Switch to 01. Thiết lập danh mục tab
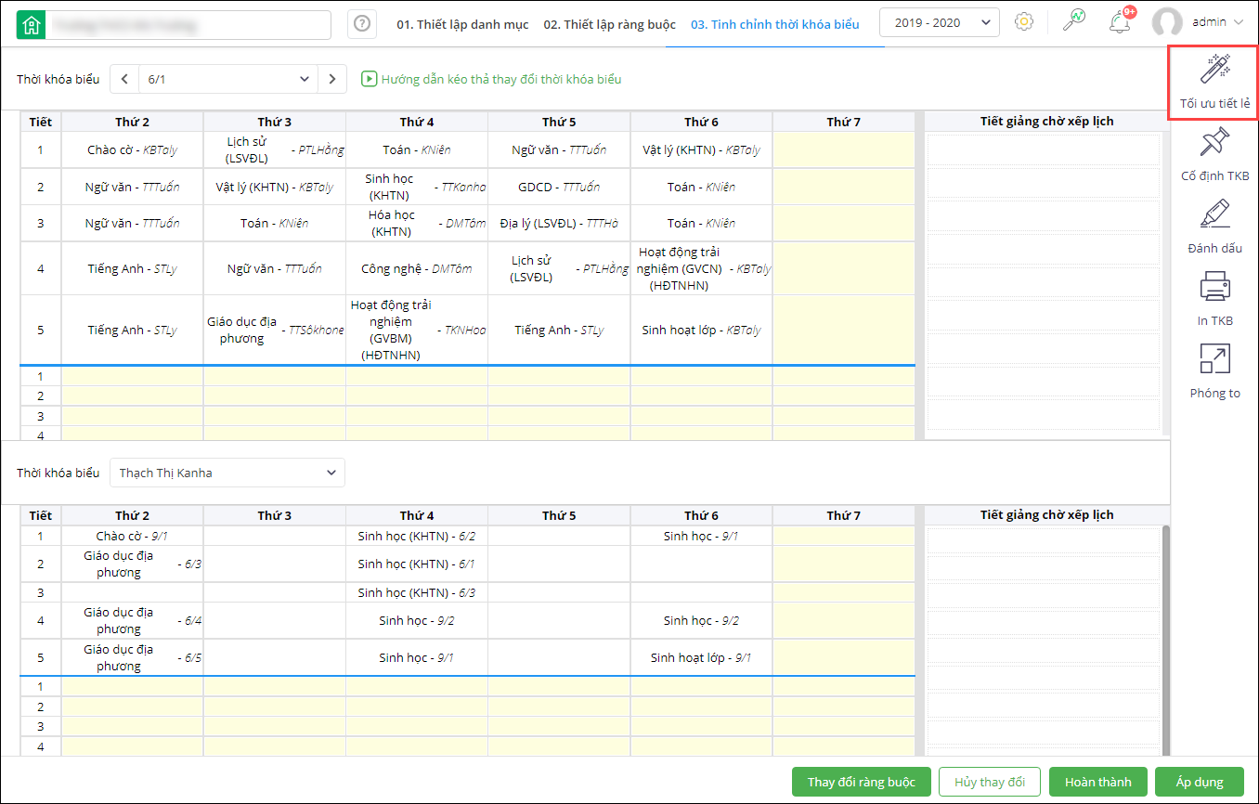The width and height of the screenshot is (1259, 804). tap(463, 24)
